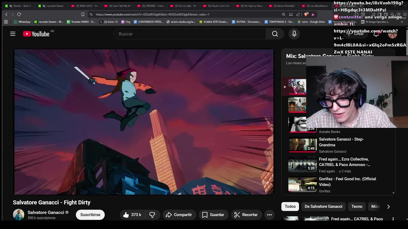Play Salvatore Ganacci - Step-Grandma from mix

(338, 145)
